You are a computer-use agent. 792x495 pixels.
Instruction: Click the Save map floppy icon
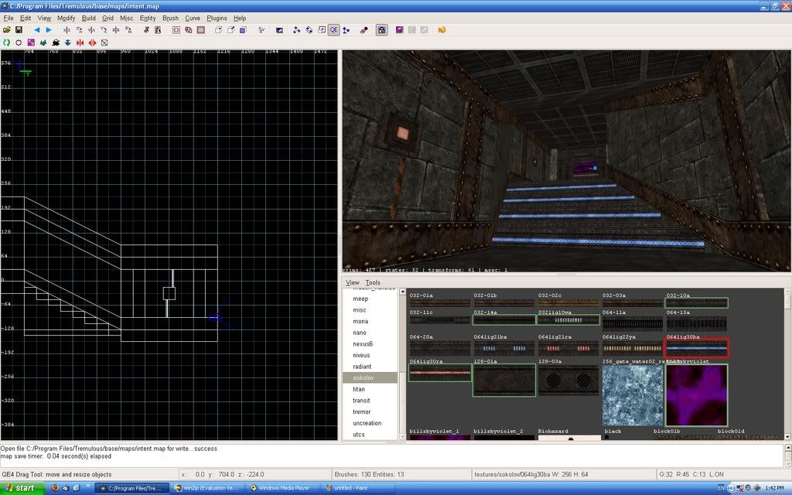pyautogui.click(x=19, y=30)
